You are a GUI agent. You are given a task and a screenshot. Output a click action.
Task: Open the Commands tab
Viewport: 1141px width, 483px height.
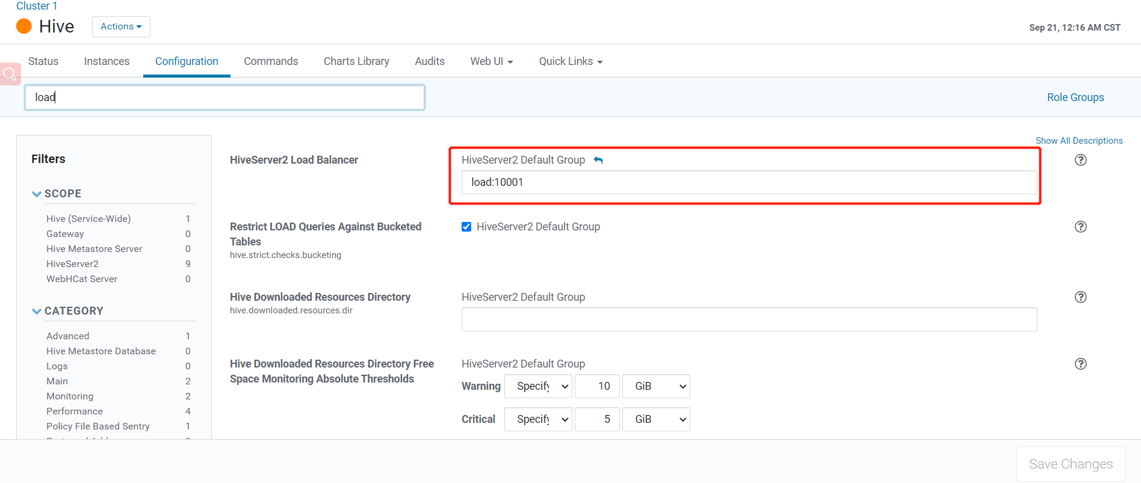[x=271, y=61]
